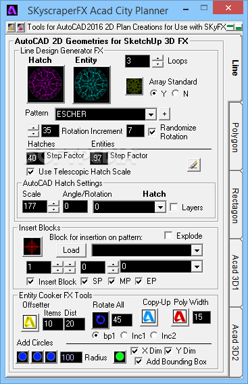Viewport: 248px width, 384px height.
Task: Click the red target Insert Blocks icon
Action: [x=32, y=247]
